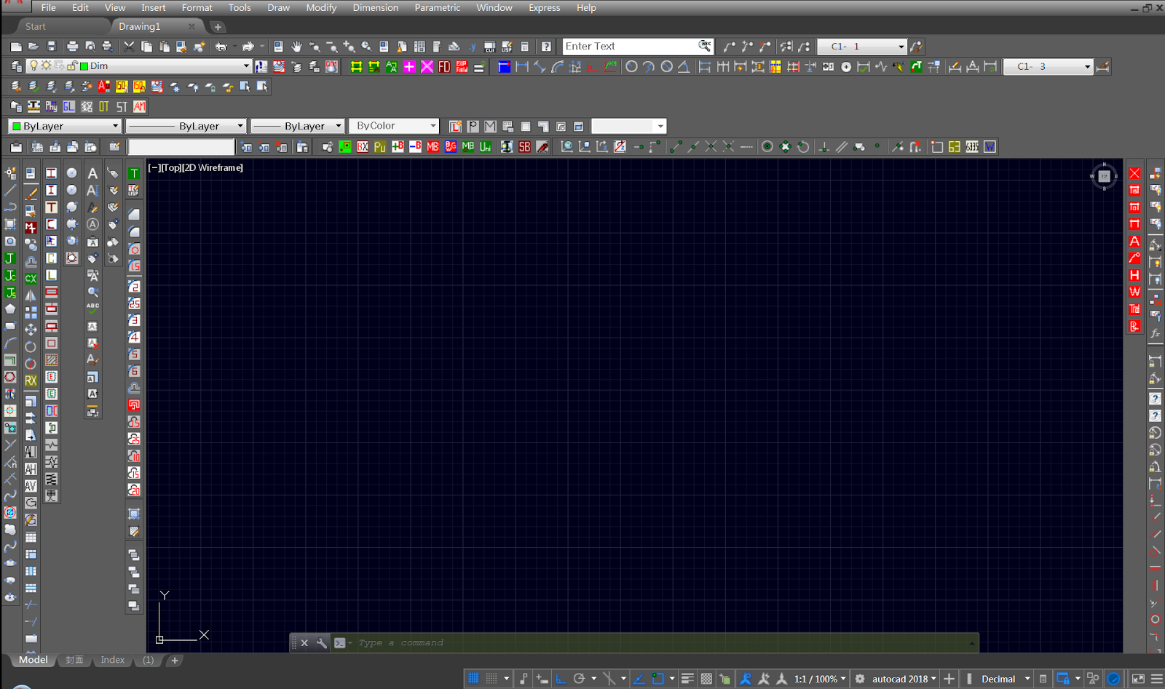Click the red A icon on the right toolbar
Viewport: 1165px width, 689px height.
pos(1134,241)
